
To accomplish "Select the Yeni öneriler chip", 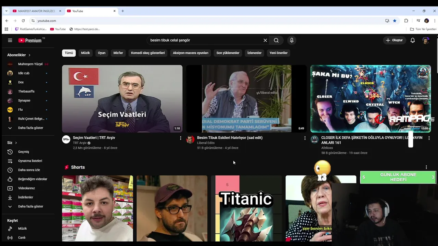I will click(279, 53).
